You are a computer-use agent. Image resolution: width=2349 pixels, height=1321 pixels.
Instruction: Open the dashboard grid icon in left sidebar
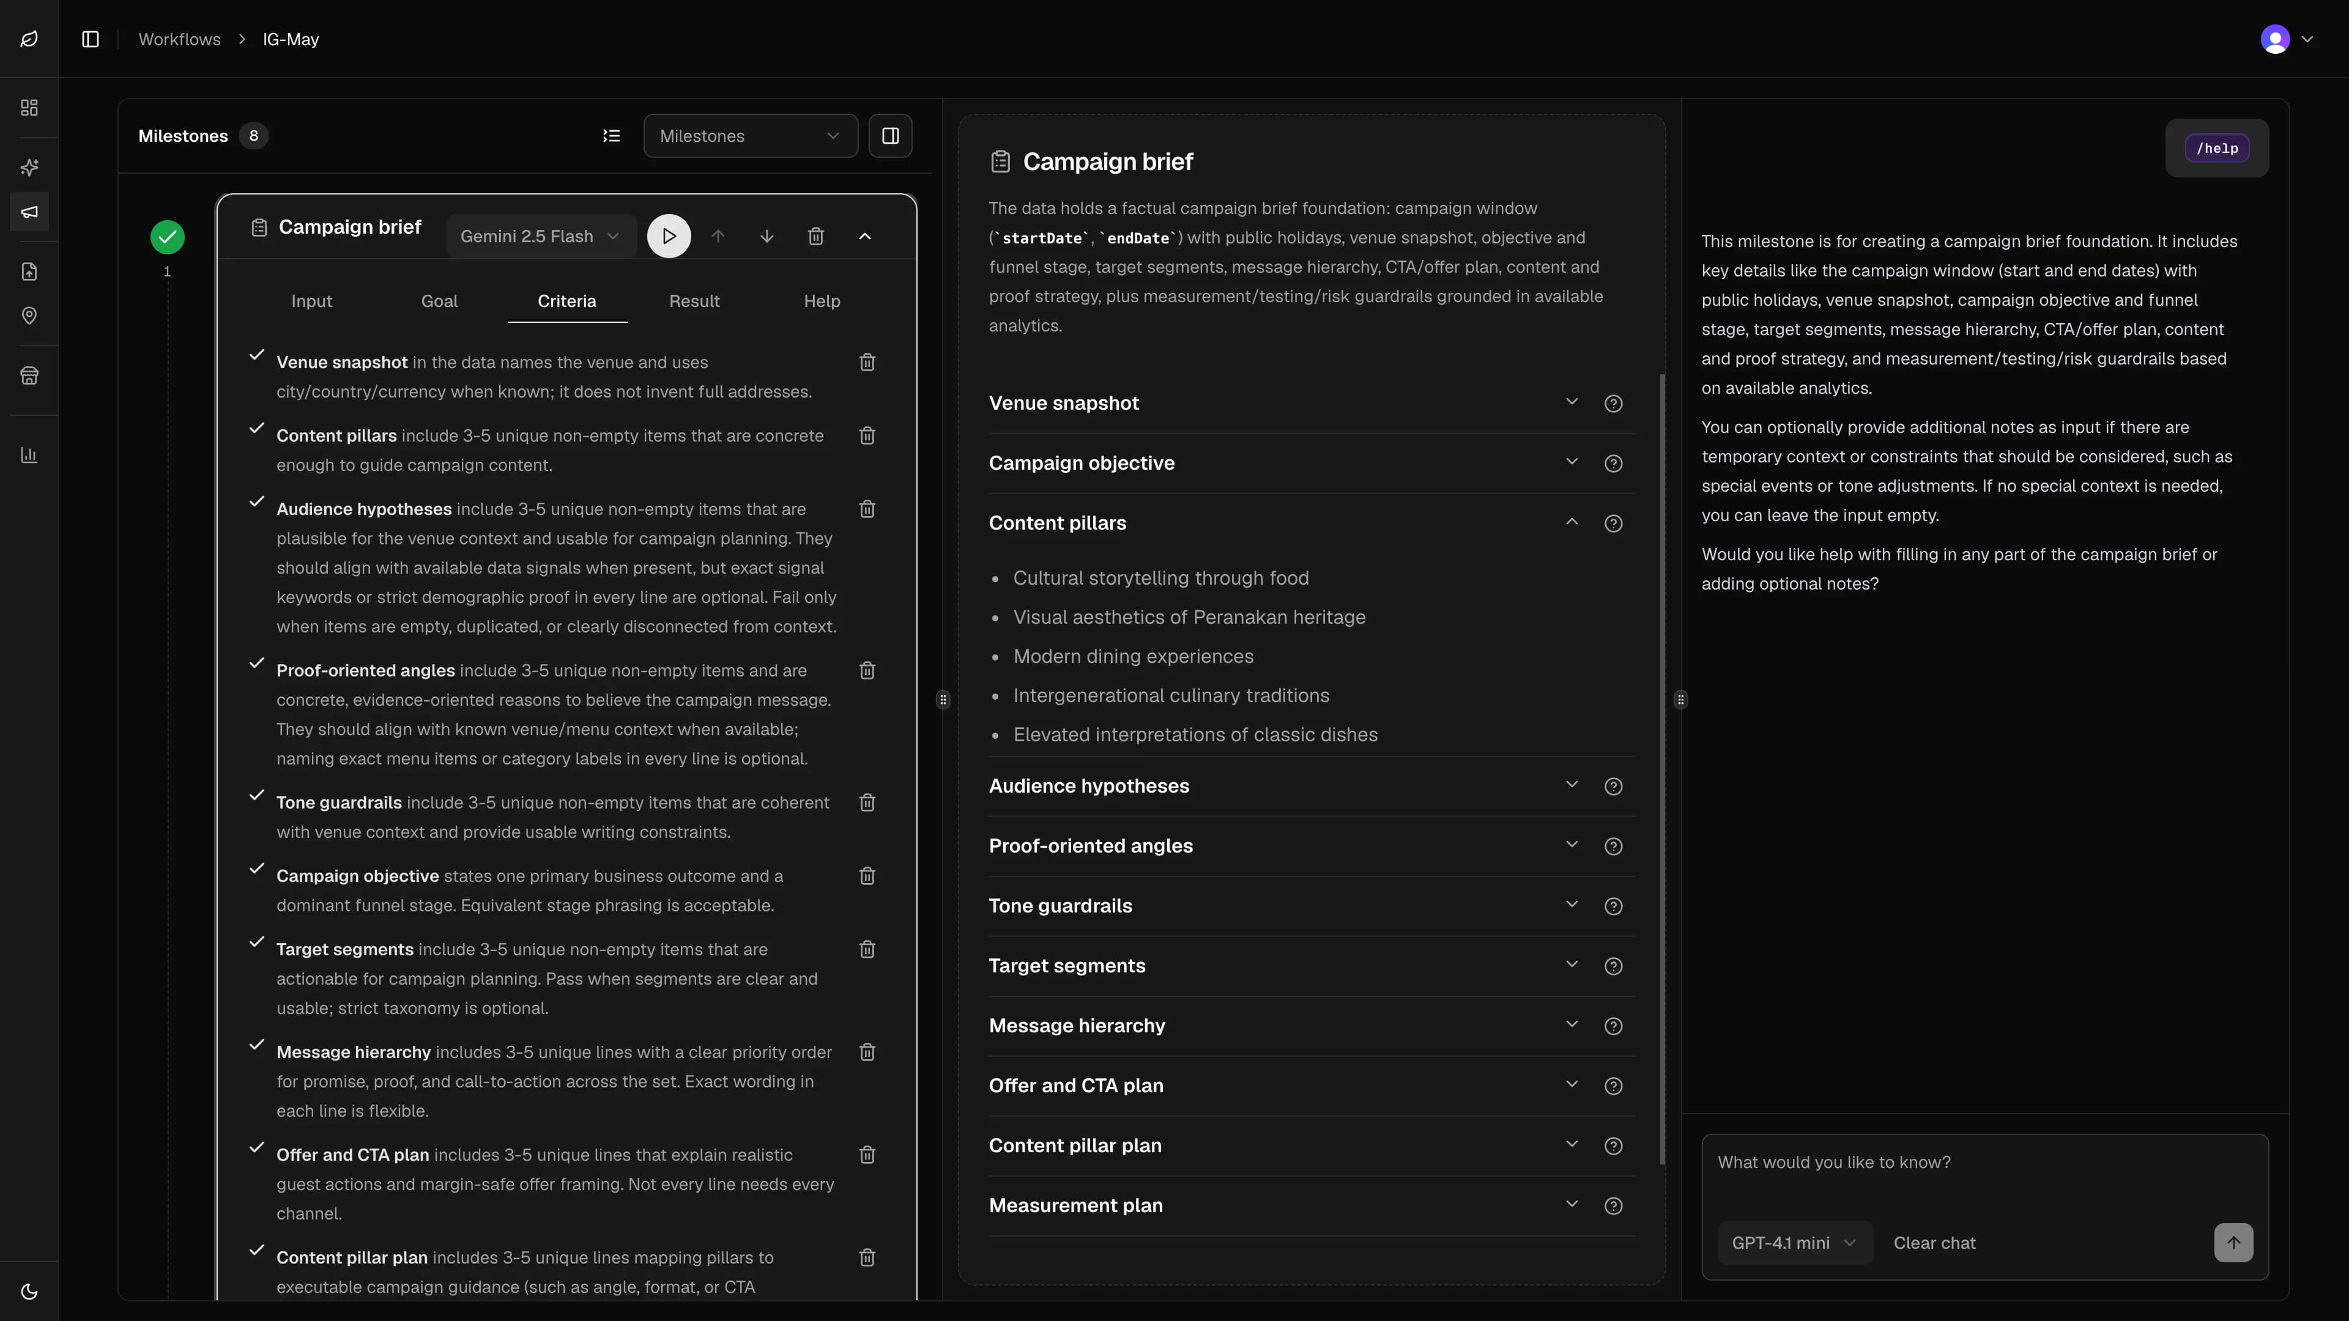29,108
